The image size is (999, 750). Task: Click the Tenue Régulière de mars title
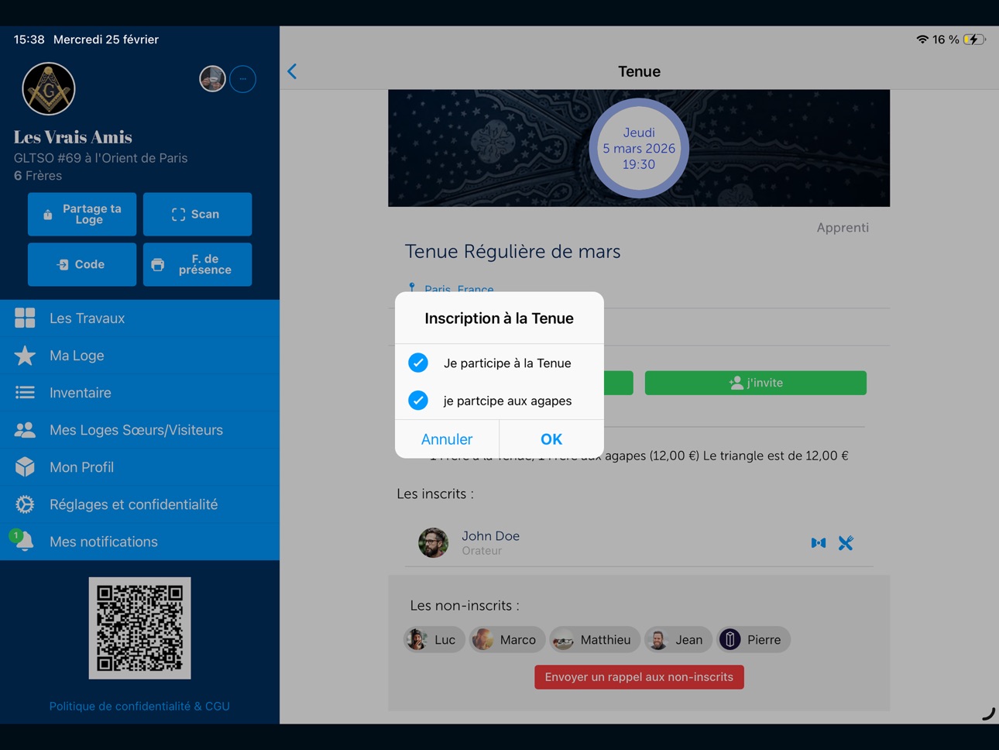click(513, 251)
